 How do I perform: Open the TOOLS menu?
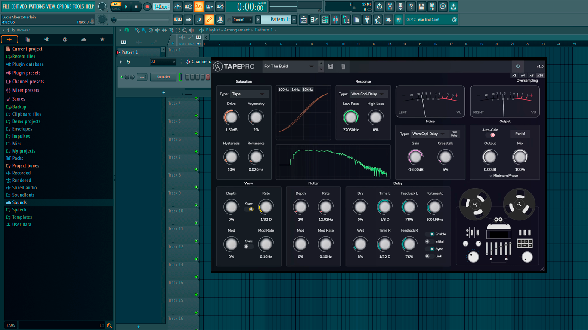pos(78,6)
